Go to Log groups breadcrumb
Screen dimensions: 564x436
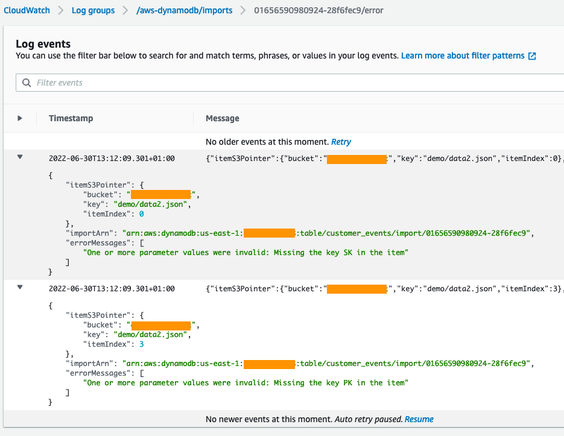pyautogui.click(x=93, y=10)
